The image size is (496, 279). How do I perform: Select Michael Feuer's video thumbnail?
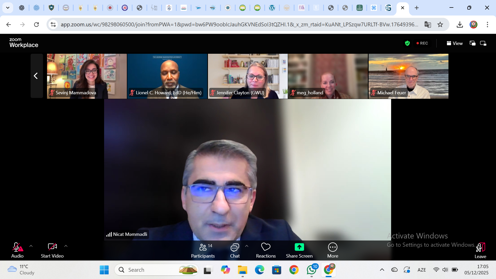[408, 76]
